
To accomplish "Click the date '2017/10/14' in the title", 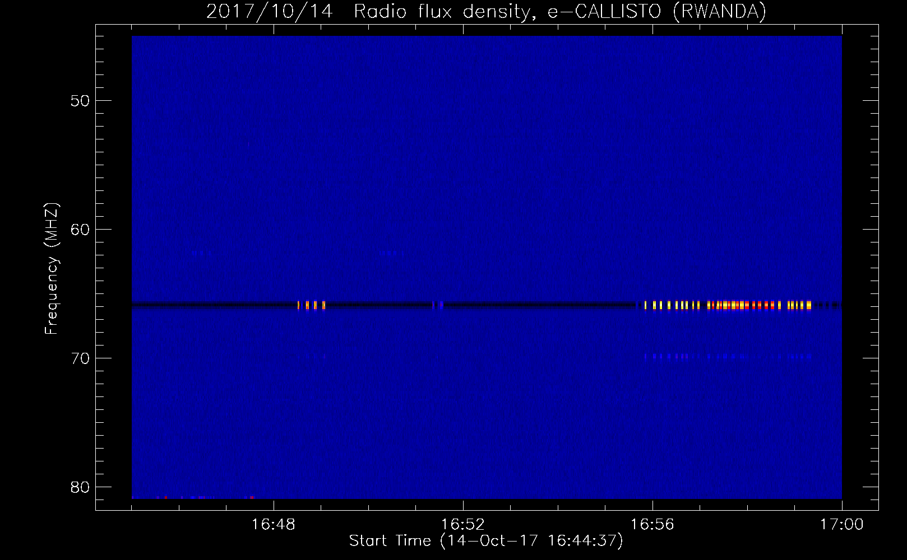I will point(270,11).
